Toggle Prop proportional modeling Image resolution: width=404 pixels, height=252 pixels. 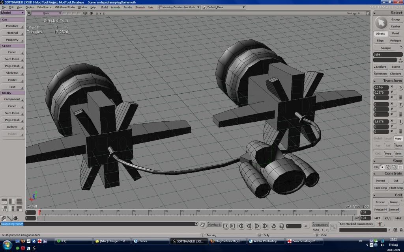click(x=388, y=154)
